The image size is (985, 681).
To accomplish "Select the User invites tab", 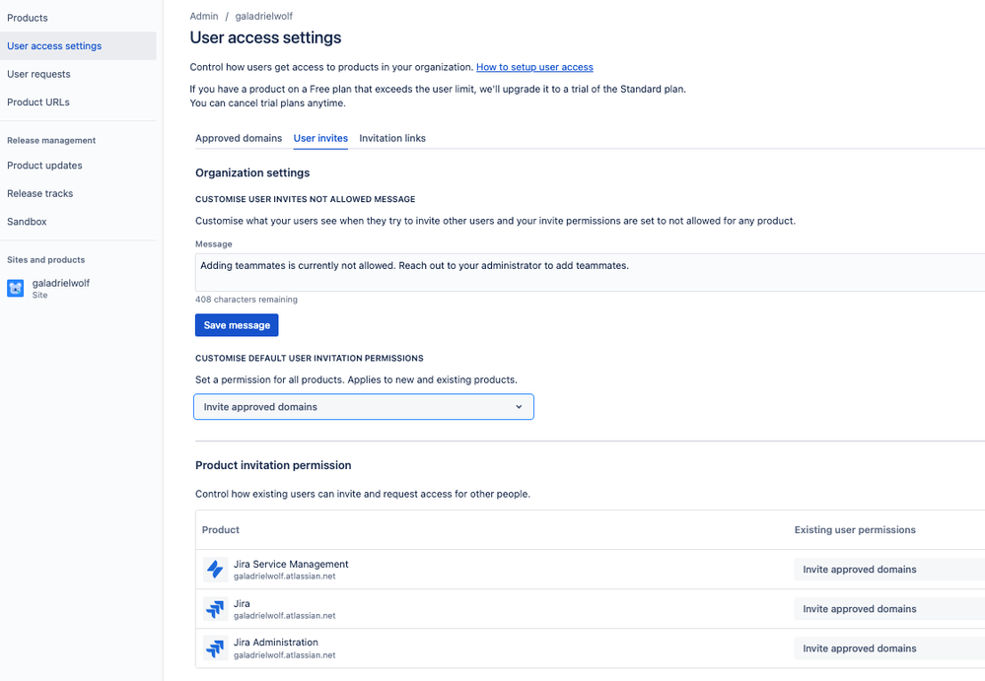I will pos(320,138).
